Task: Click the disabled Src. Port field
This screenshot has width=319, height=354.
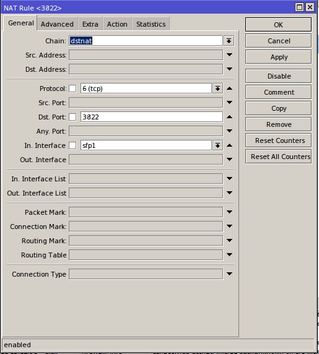Action: click(x=146, y=103)
